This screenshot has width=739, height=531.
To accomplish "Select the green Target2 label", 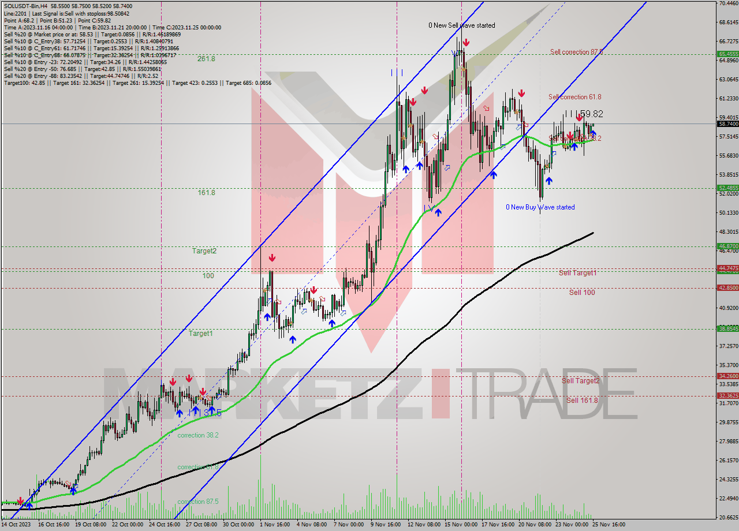I will coord(204,251).
